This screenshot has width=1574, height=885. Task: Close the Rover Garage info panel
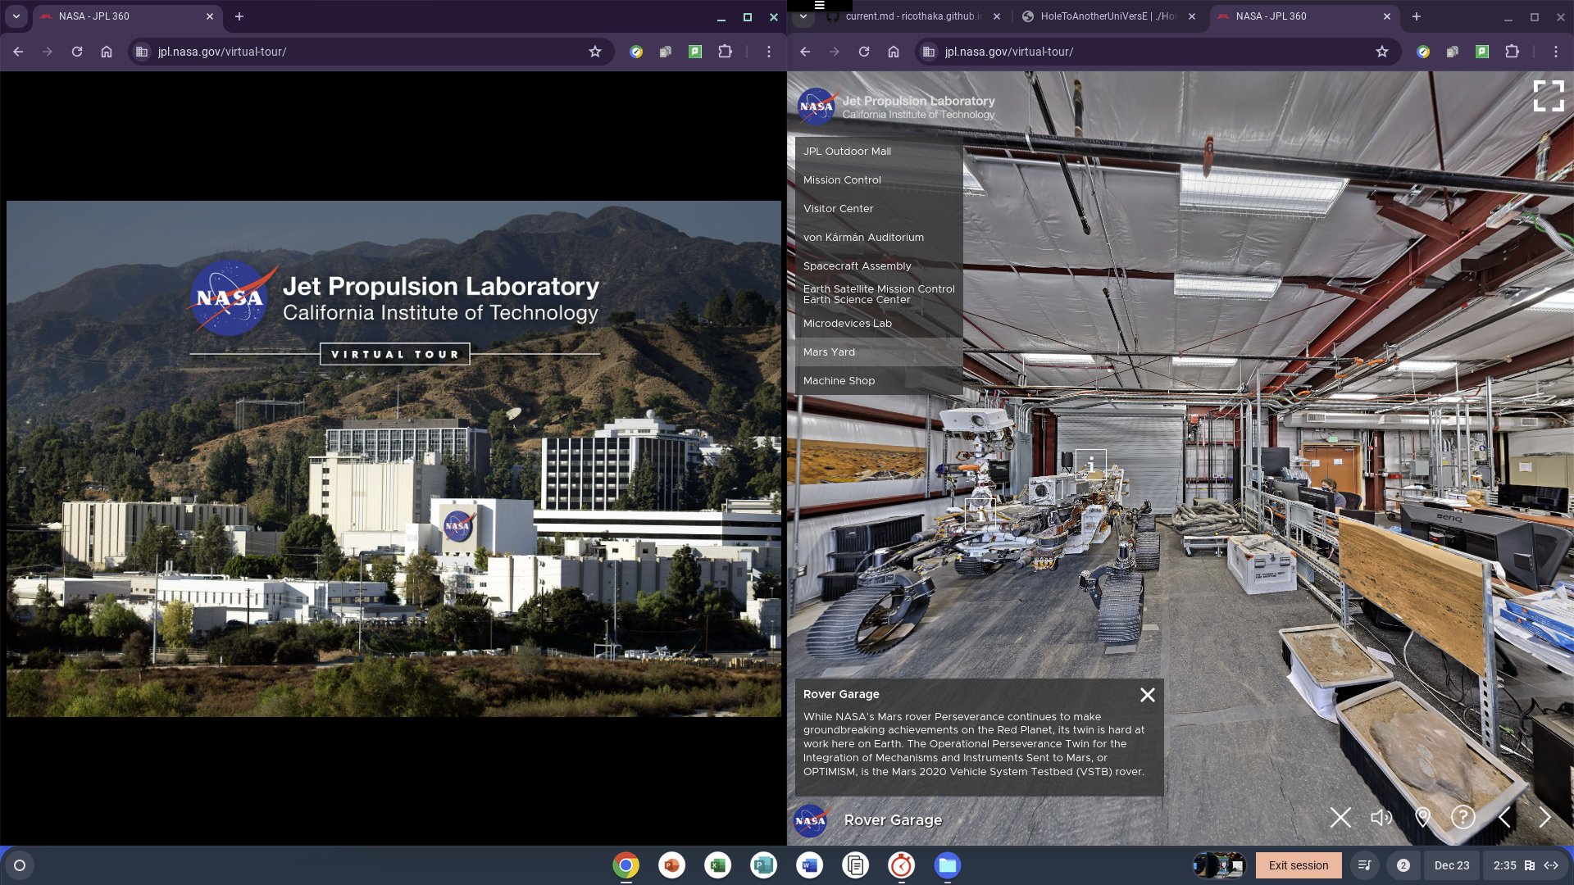(x=1148, y=695)
